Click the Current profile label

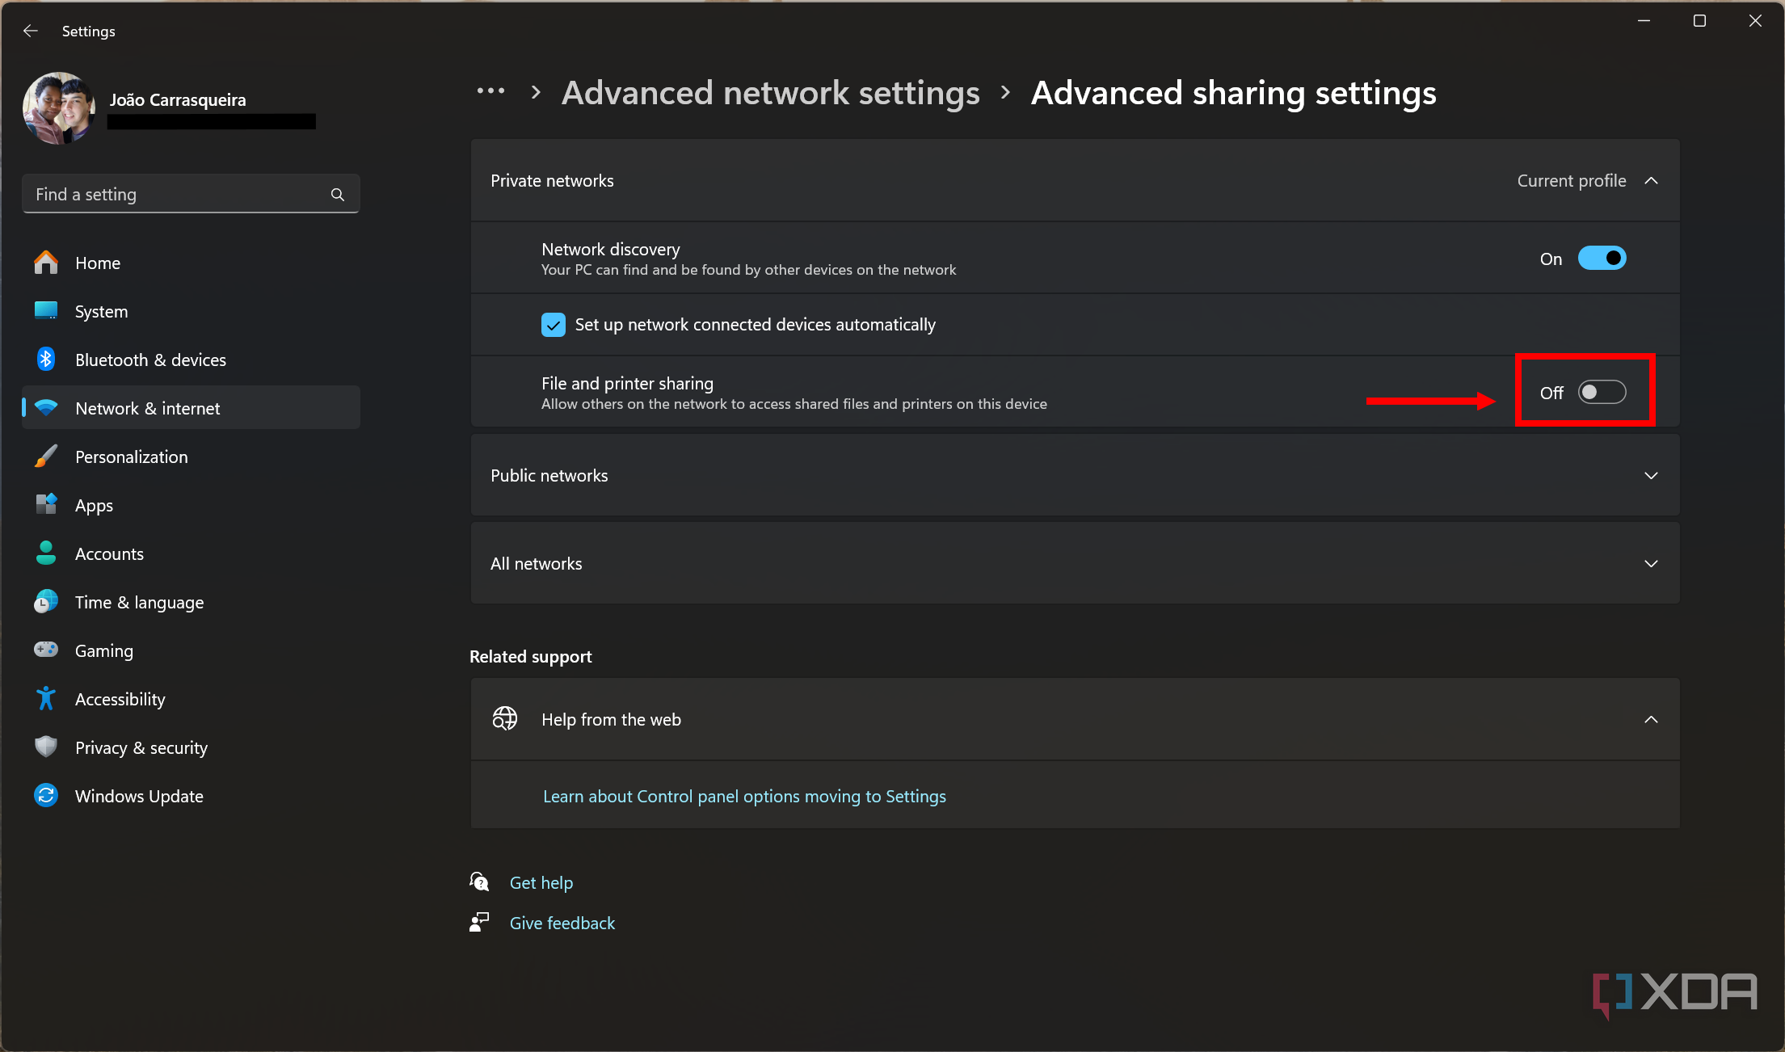[1571, 181]
